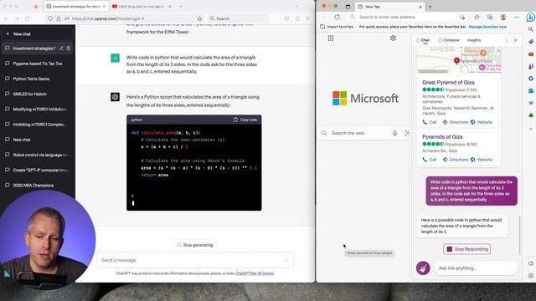Open the Edge sidebar search icon
536x301 pixels.
pyautogui.click(x=530, y=29)
